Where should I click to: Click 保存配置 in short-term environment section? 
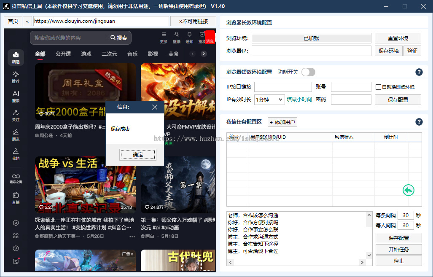pos(398,100)
